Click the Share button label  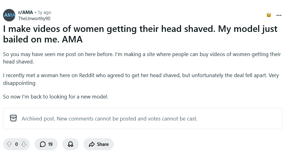point(103,144)
